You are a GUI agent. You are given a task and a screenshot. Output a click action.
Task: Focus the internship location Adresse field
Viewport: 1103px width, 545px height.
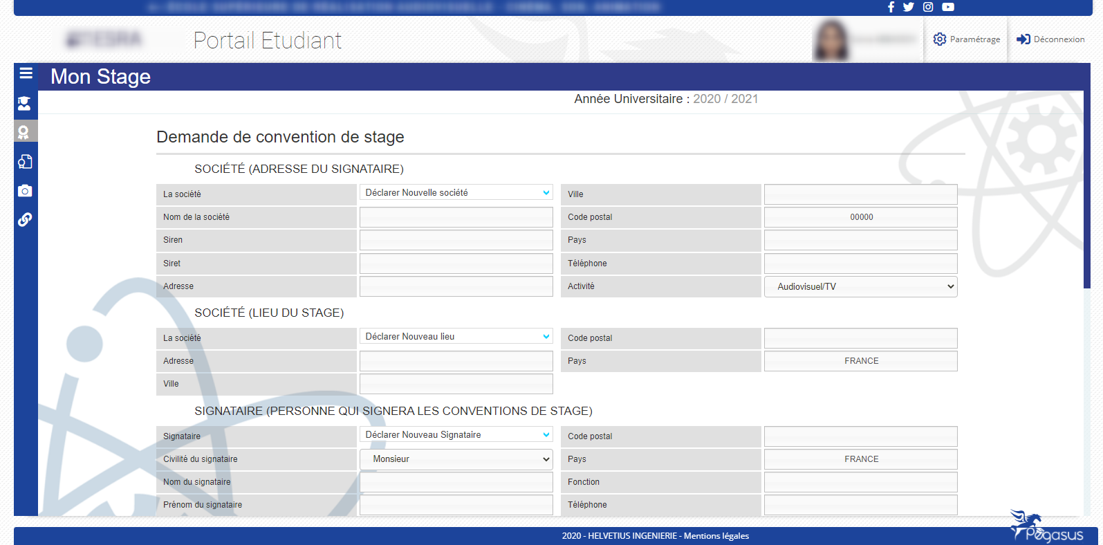coord(456,361)
